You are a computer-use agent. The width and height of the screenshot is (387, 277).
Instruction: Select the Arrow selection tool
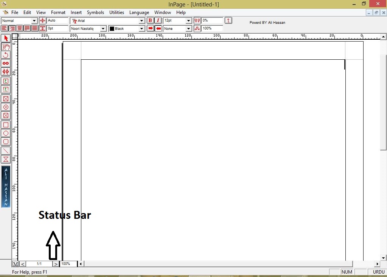tap(5, 39)
